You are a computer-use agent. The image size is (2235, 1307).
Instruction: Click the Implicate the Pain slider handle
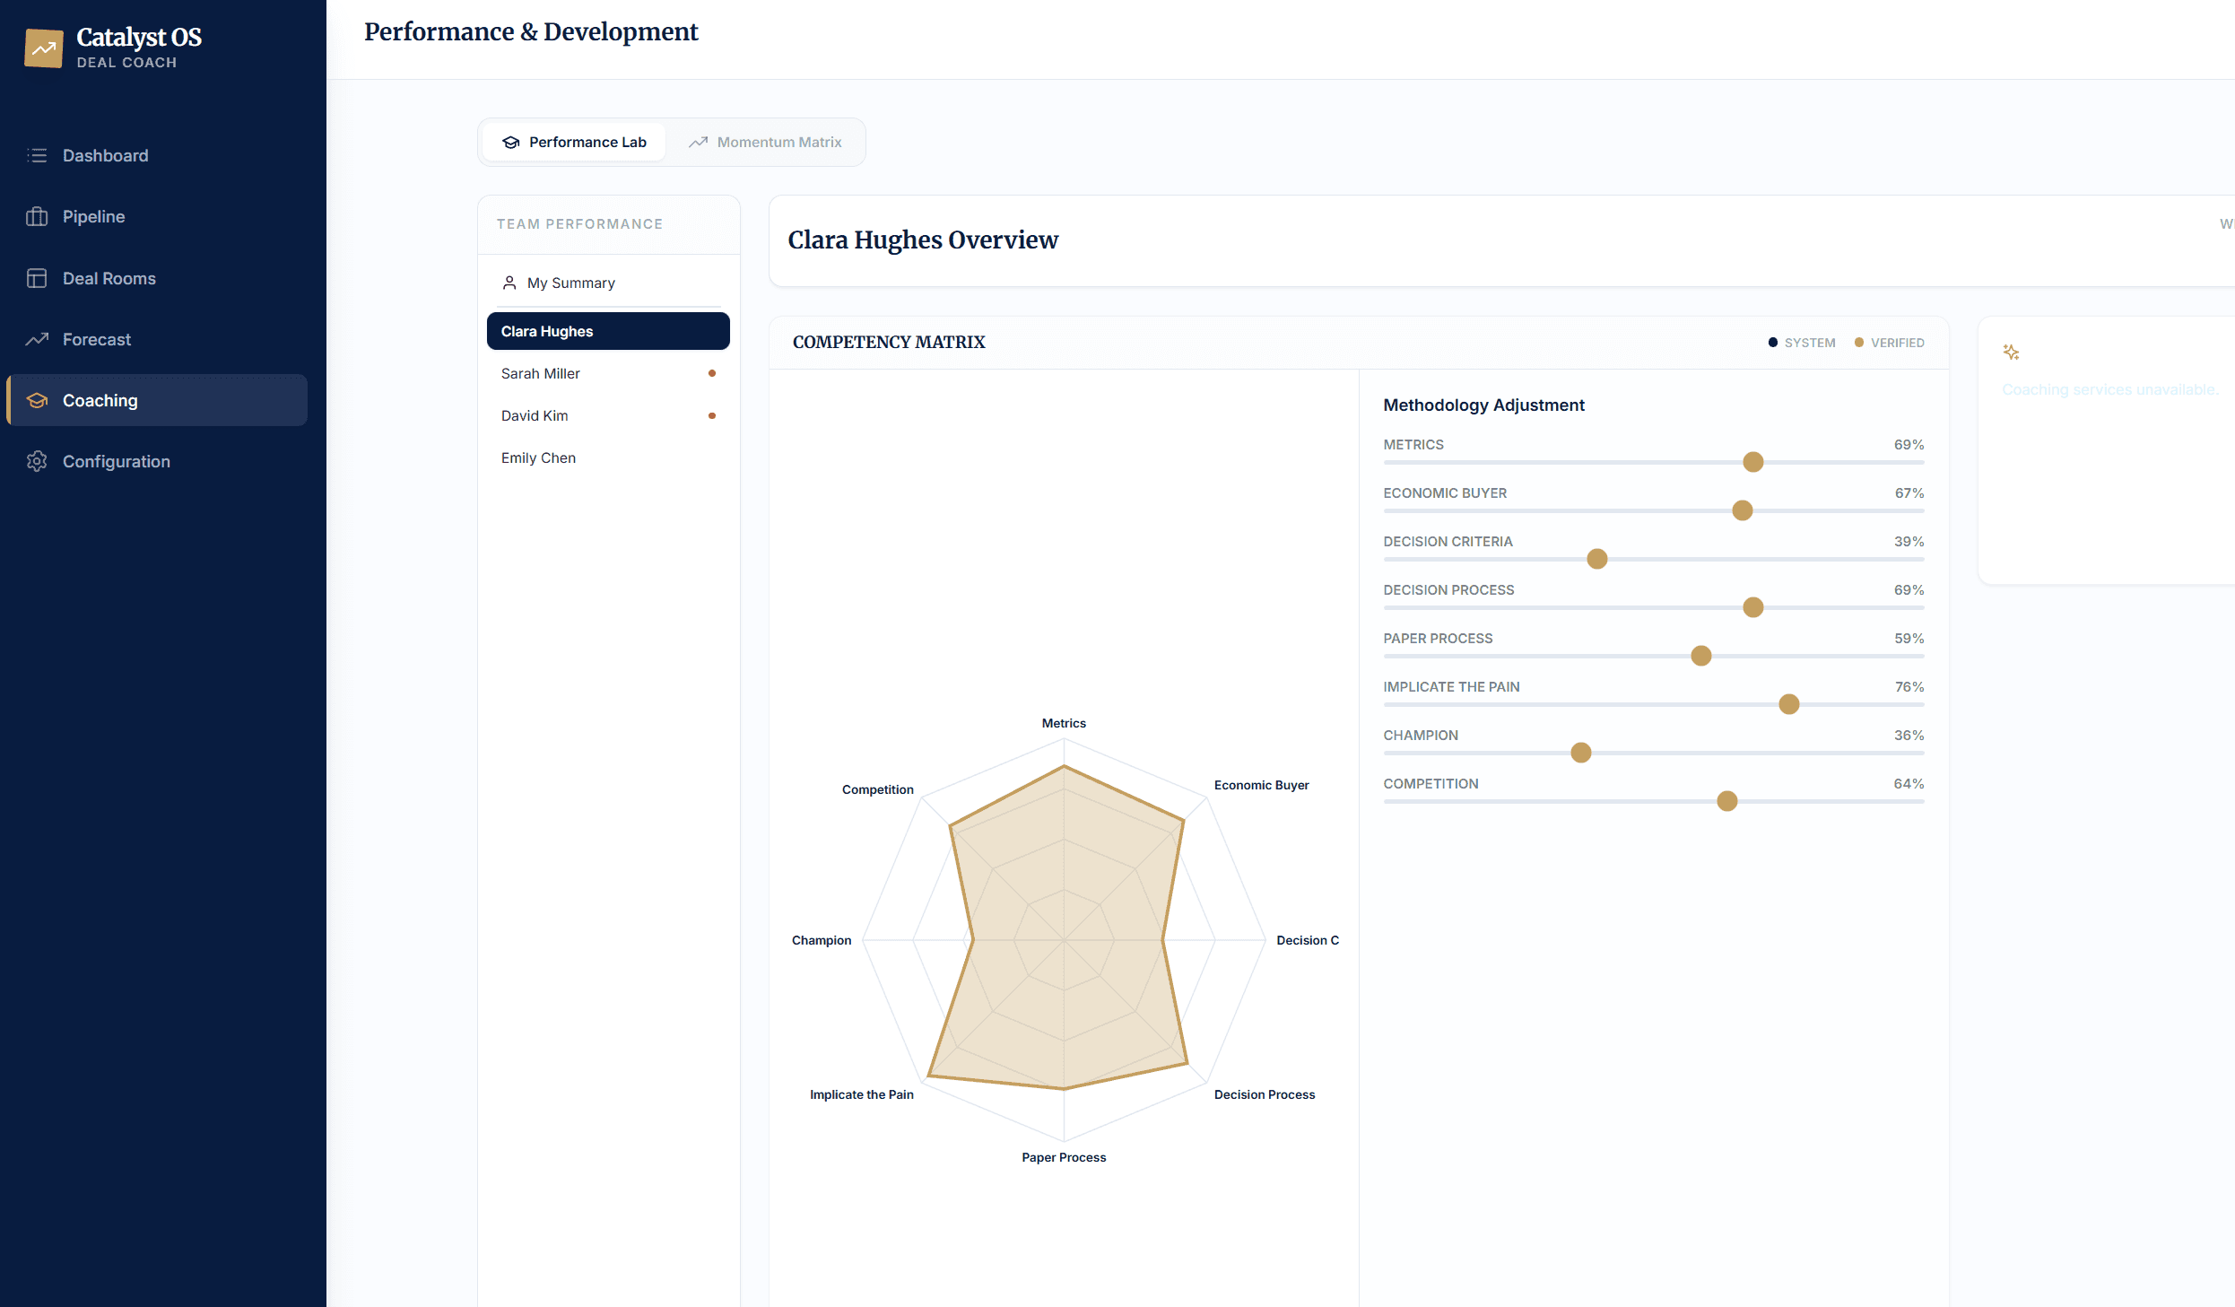tap(1789, 704)
